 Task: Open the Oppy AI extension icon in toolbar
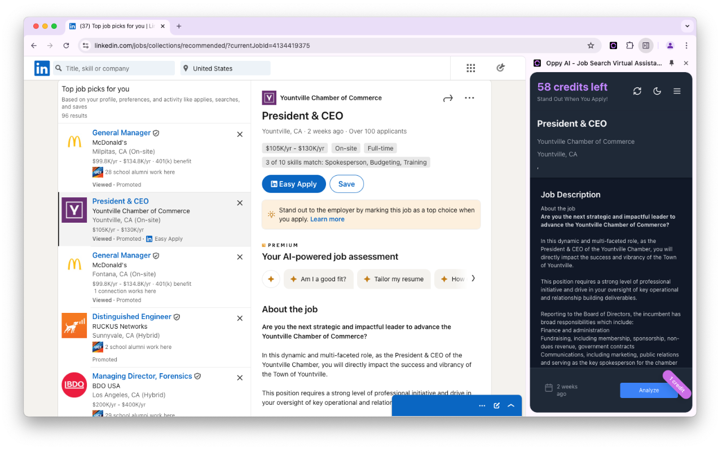pos(613,46)
